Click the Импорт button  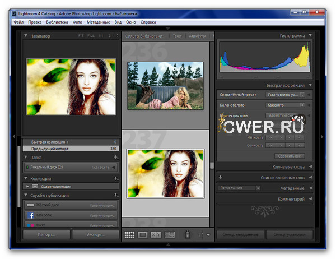[46, 234]
